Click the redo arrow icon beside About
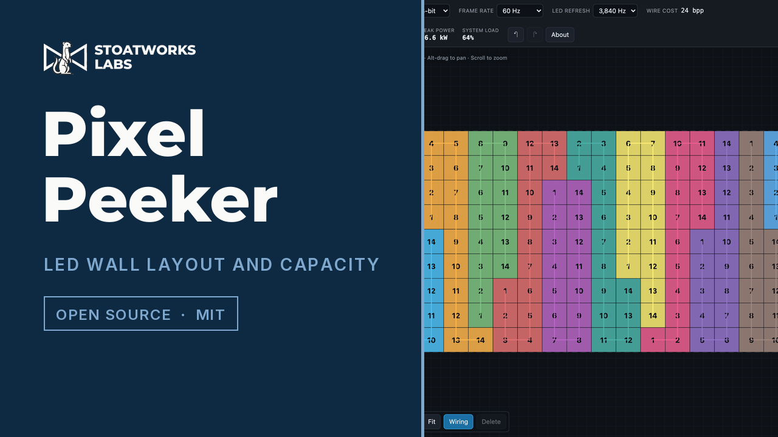The width and height of the screenshot is (778, 437). click(534, 35)
